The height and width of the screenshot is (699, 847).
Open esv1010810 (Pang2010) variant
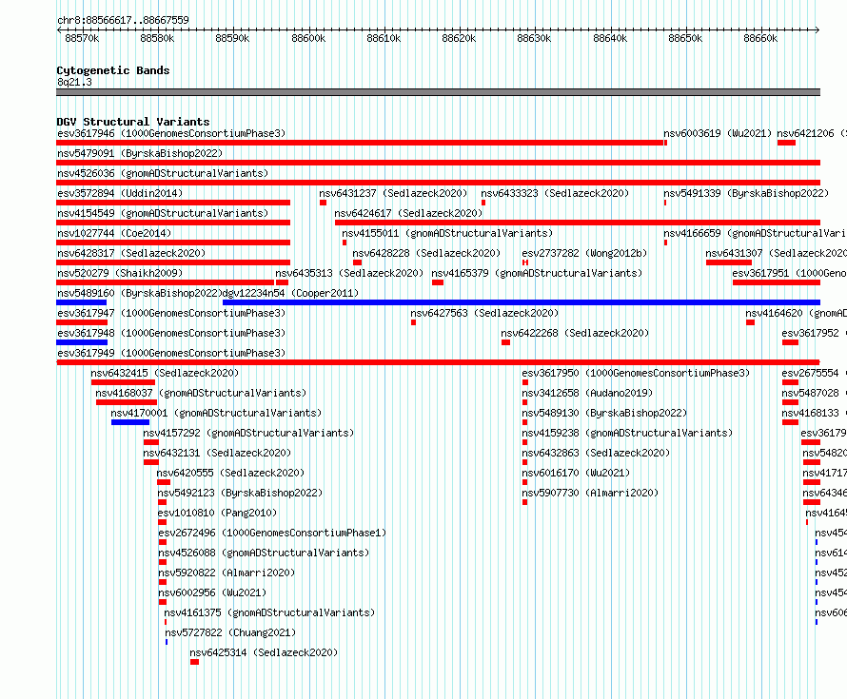(x=217, y=513)
